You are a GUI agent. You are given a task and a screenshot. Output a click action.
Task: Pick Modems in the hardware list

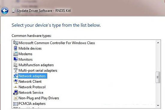click(x=25, y=54)
